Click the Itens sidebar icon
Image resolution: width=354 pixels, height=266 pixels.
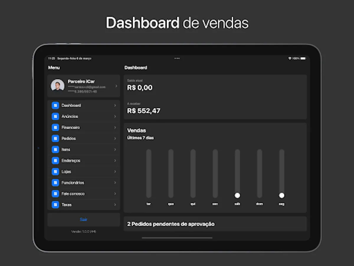coord(55,150)
